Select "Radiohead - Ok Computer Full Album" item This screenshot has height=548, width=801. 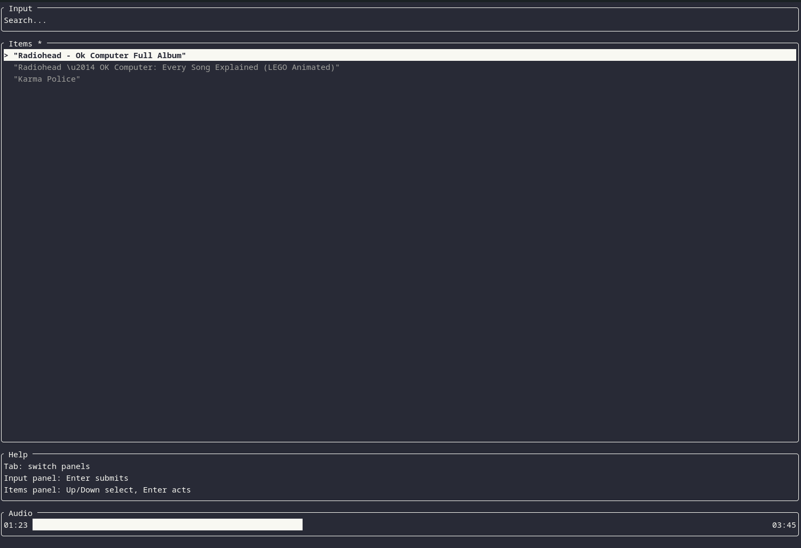click(x=400, y=55)
